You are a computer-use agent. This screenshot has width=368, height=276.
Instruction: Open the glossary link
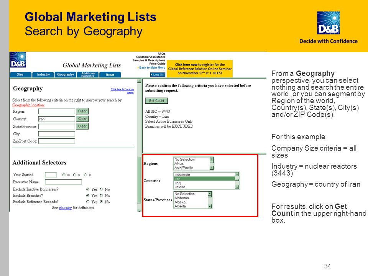click(65, 208)
